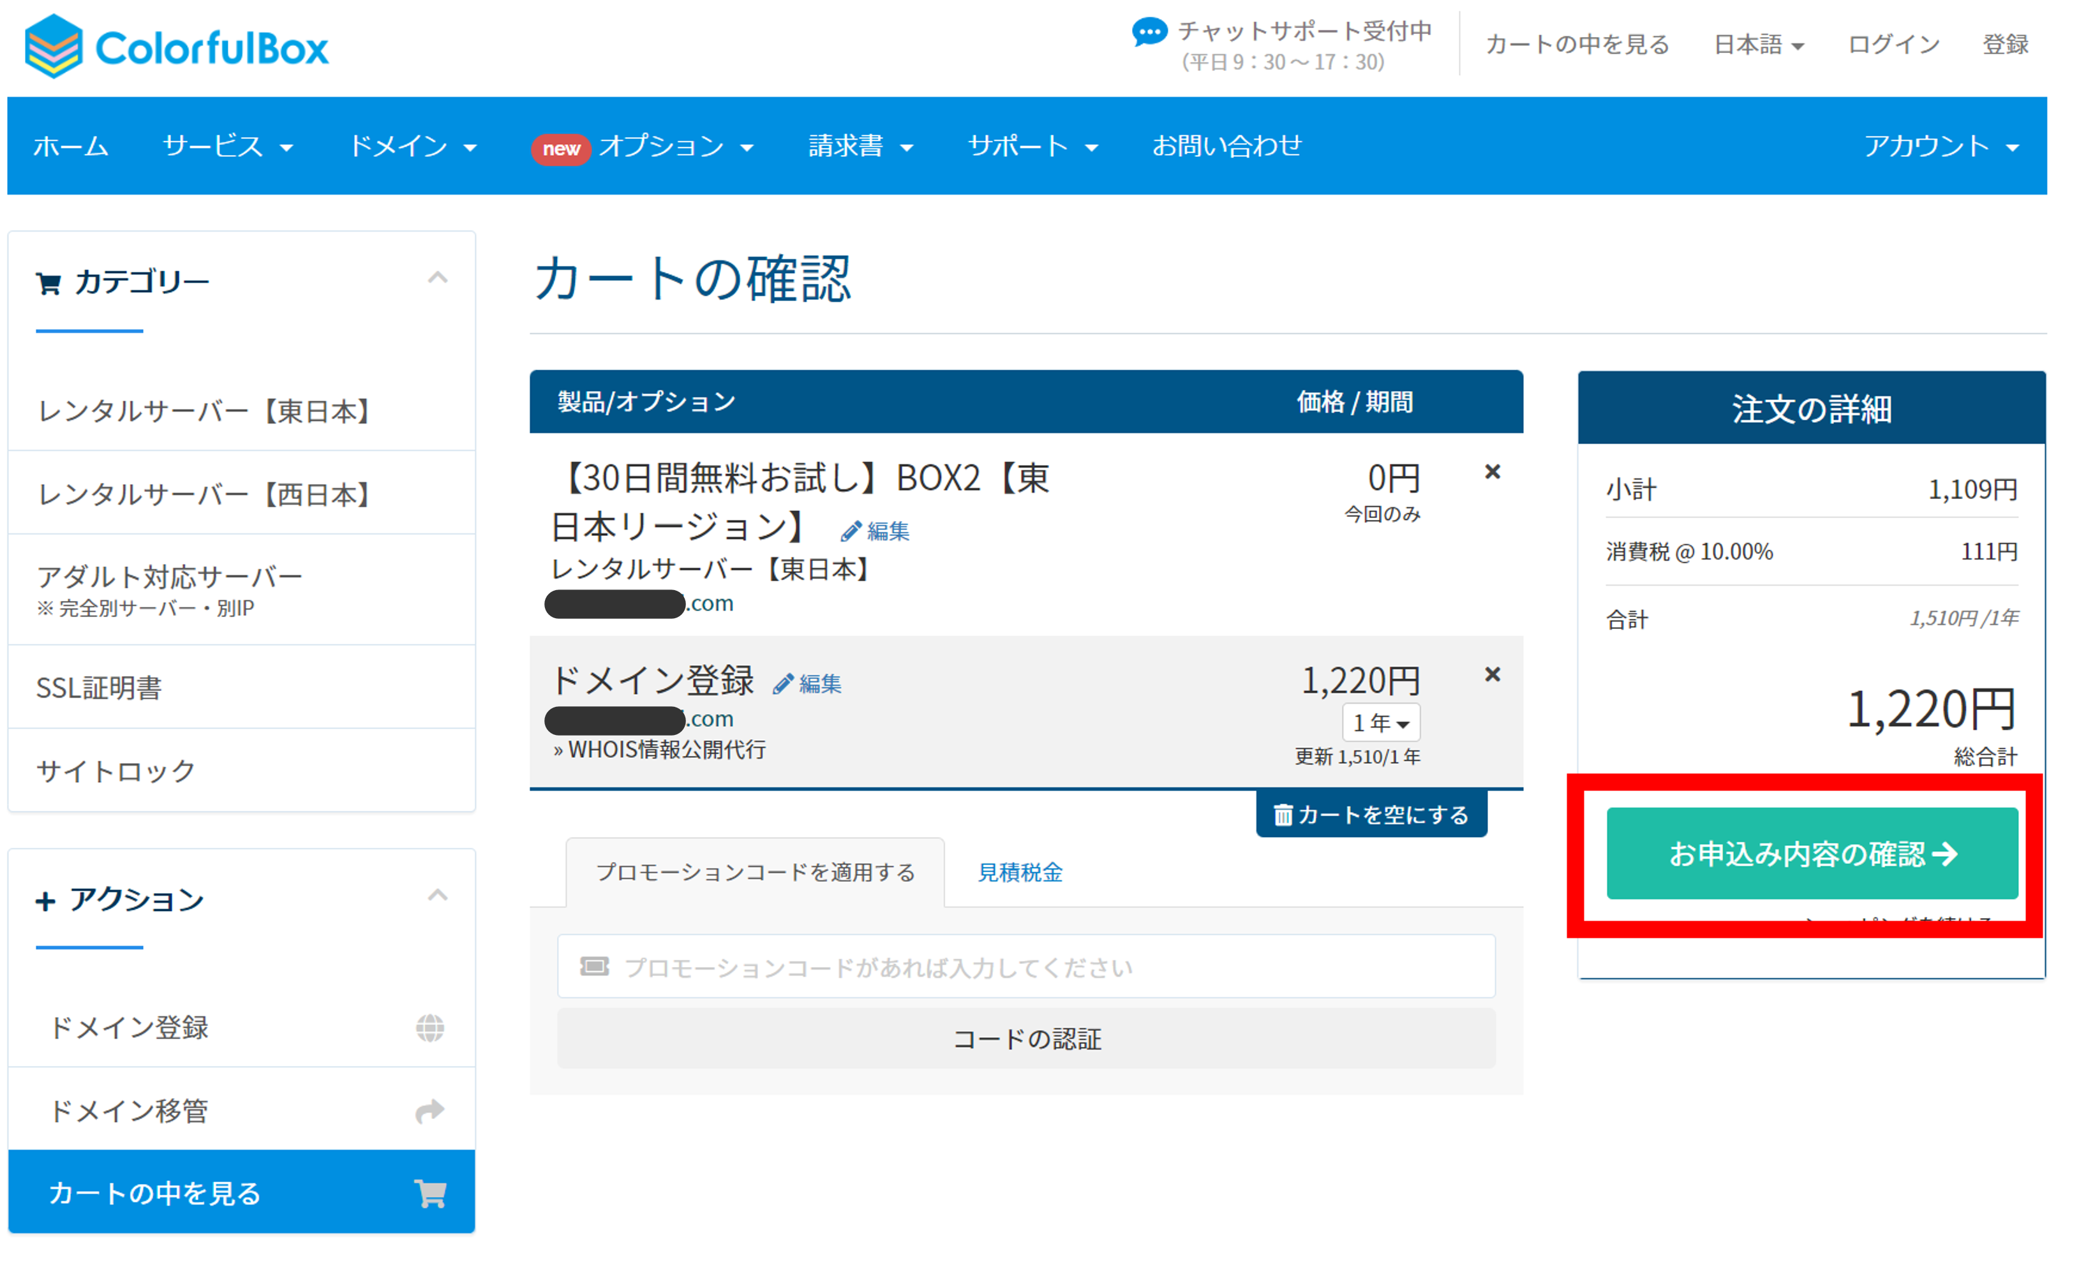Select SSL証明書 category

coord(241,688)
